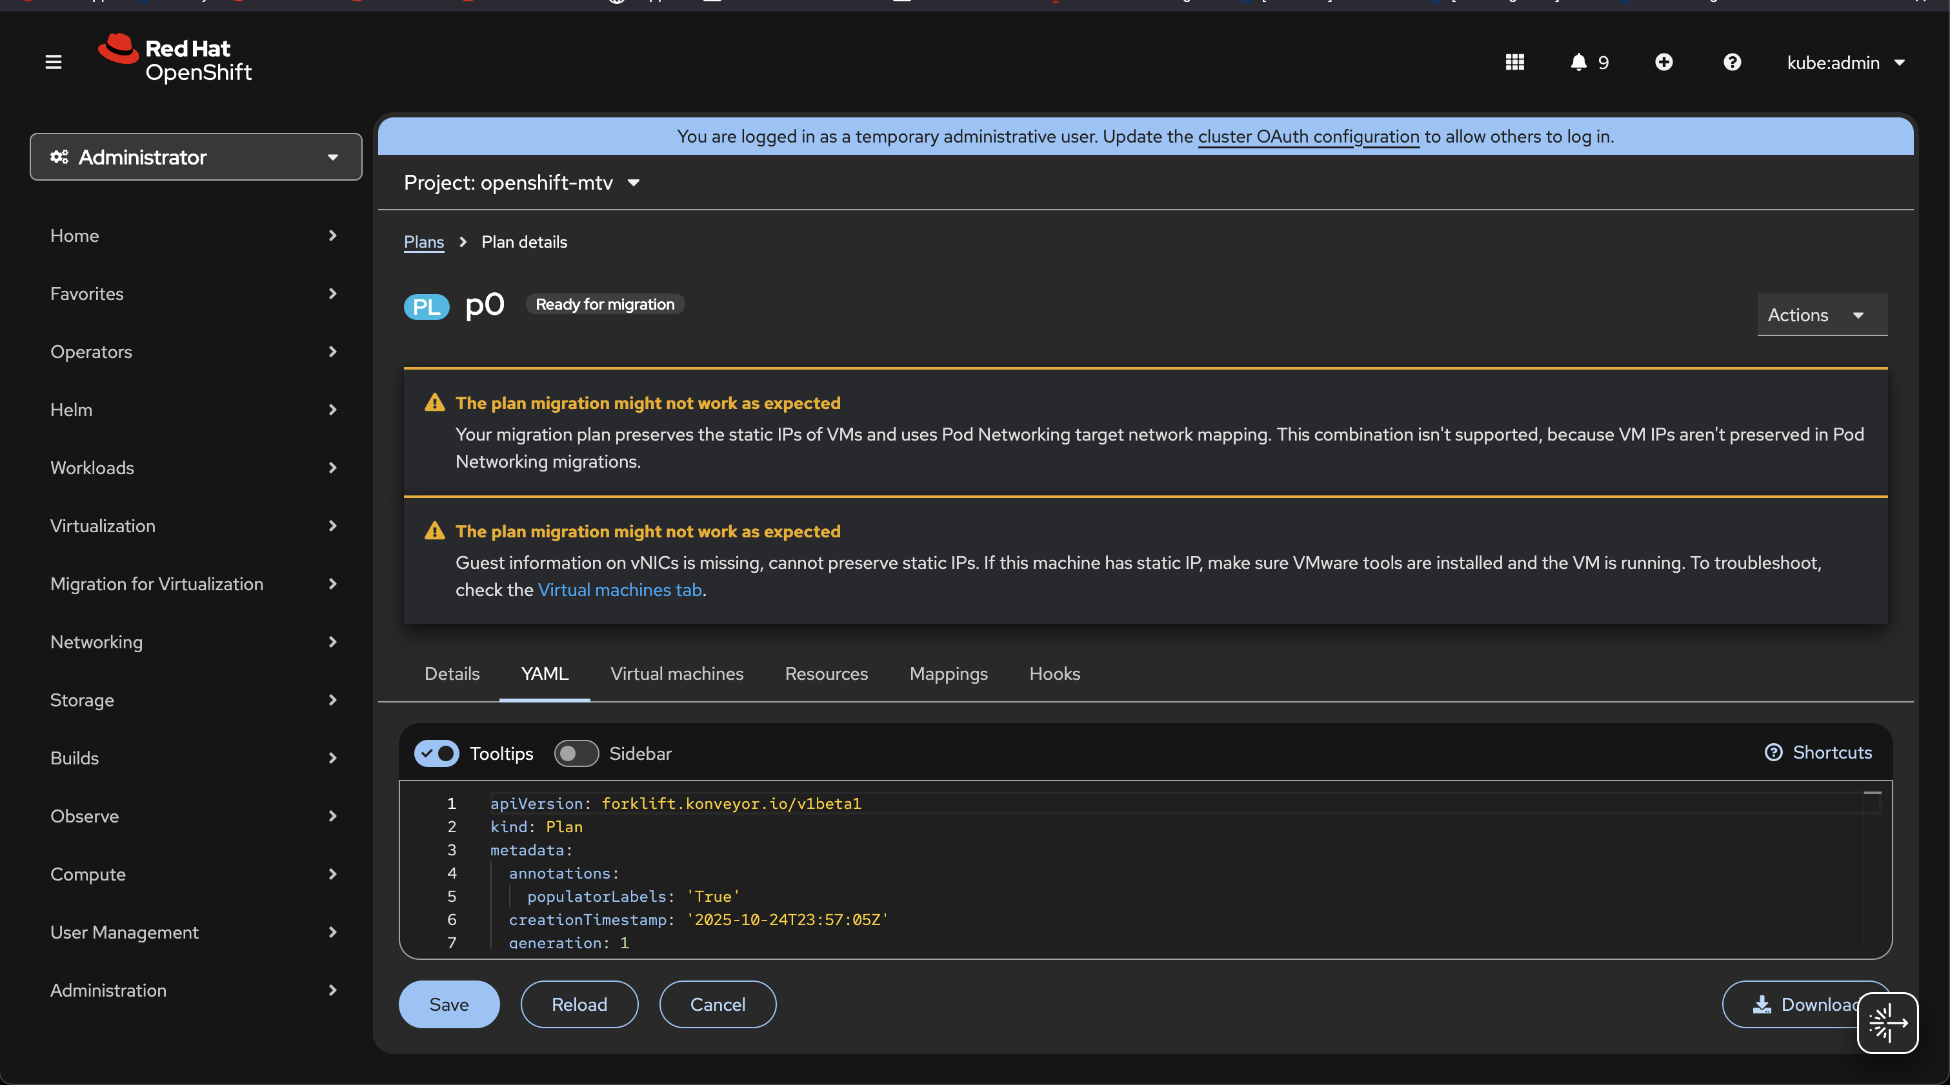Open the Administrator perspective switcher

click(x=196, y=157)
